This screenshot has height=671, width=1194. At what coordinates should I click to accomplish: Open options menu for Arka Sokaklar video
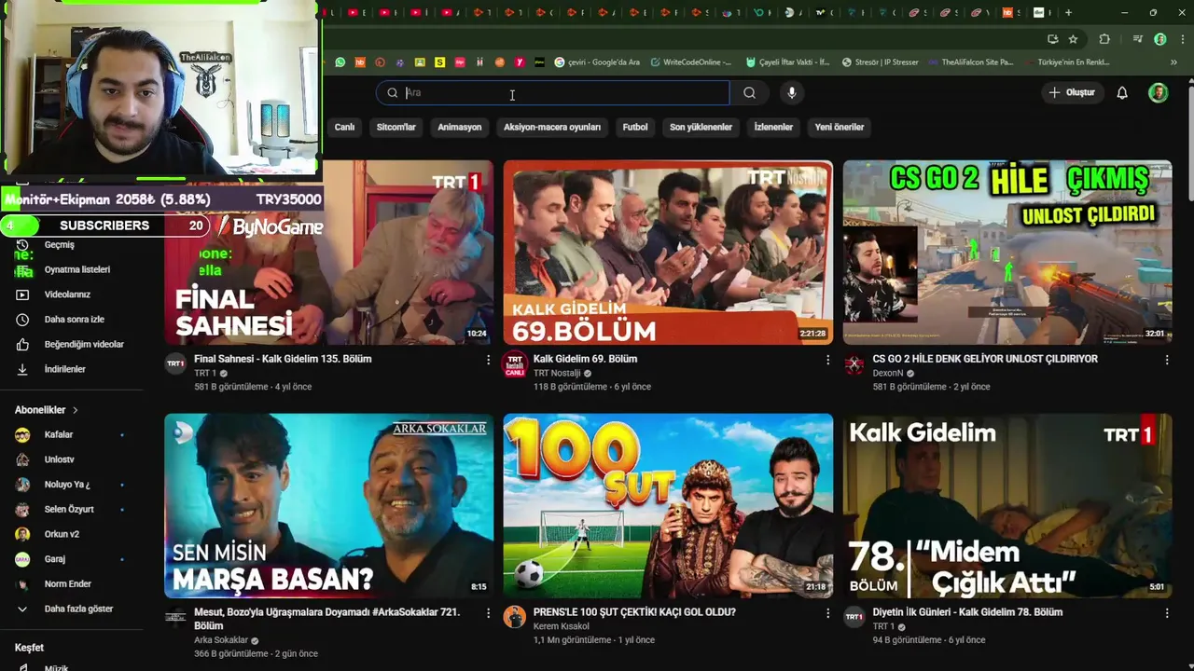click(488, 613)
